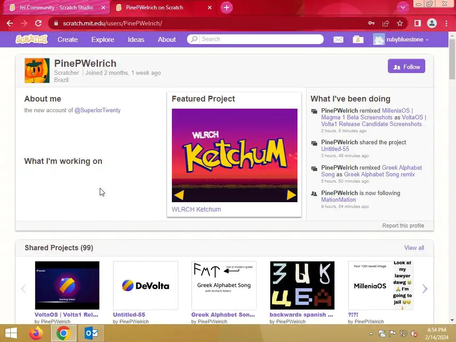Click View all shared projects
Image resolution: width=456 pixels, height=342 pixels.
click(x=414, y=248)
